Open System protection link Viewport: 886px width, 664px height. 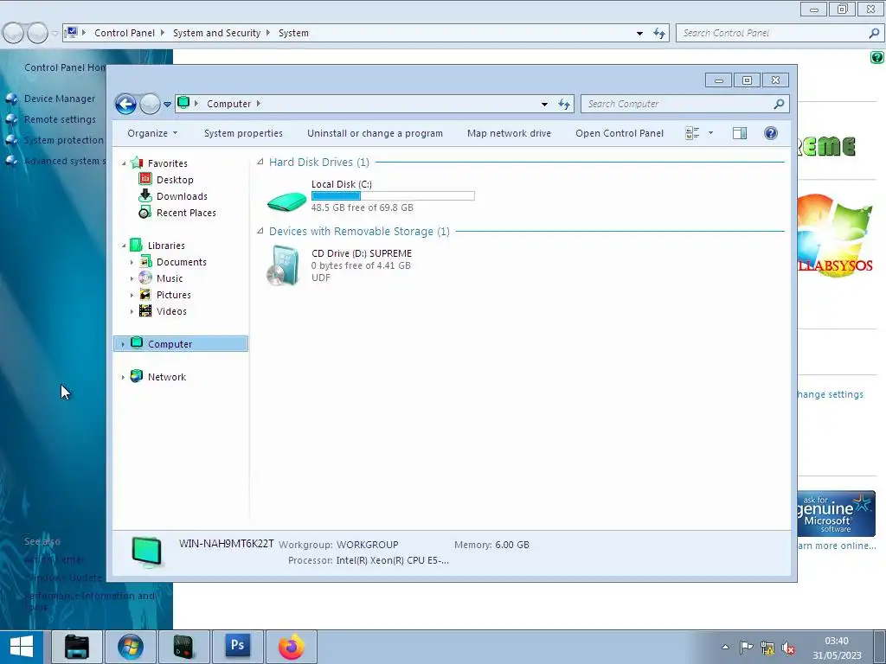click(64, 140)
